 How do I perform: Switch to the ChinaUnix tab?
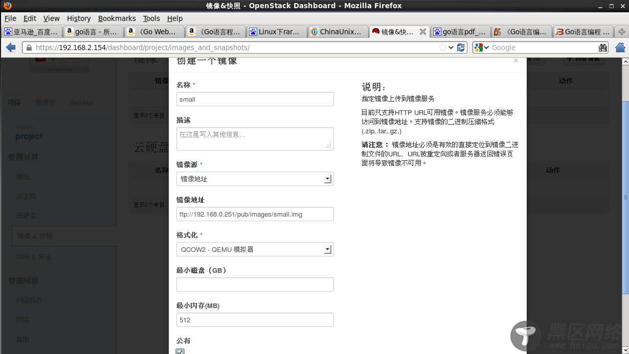tap(338, 32)
